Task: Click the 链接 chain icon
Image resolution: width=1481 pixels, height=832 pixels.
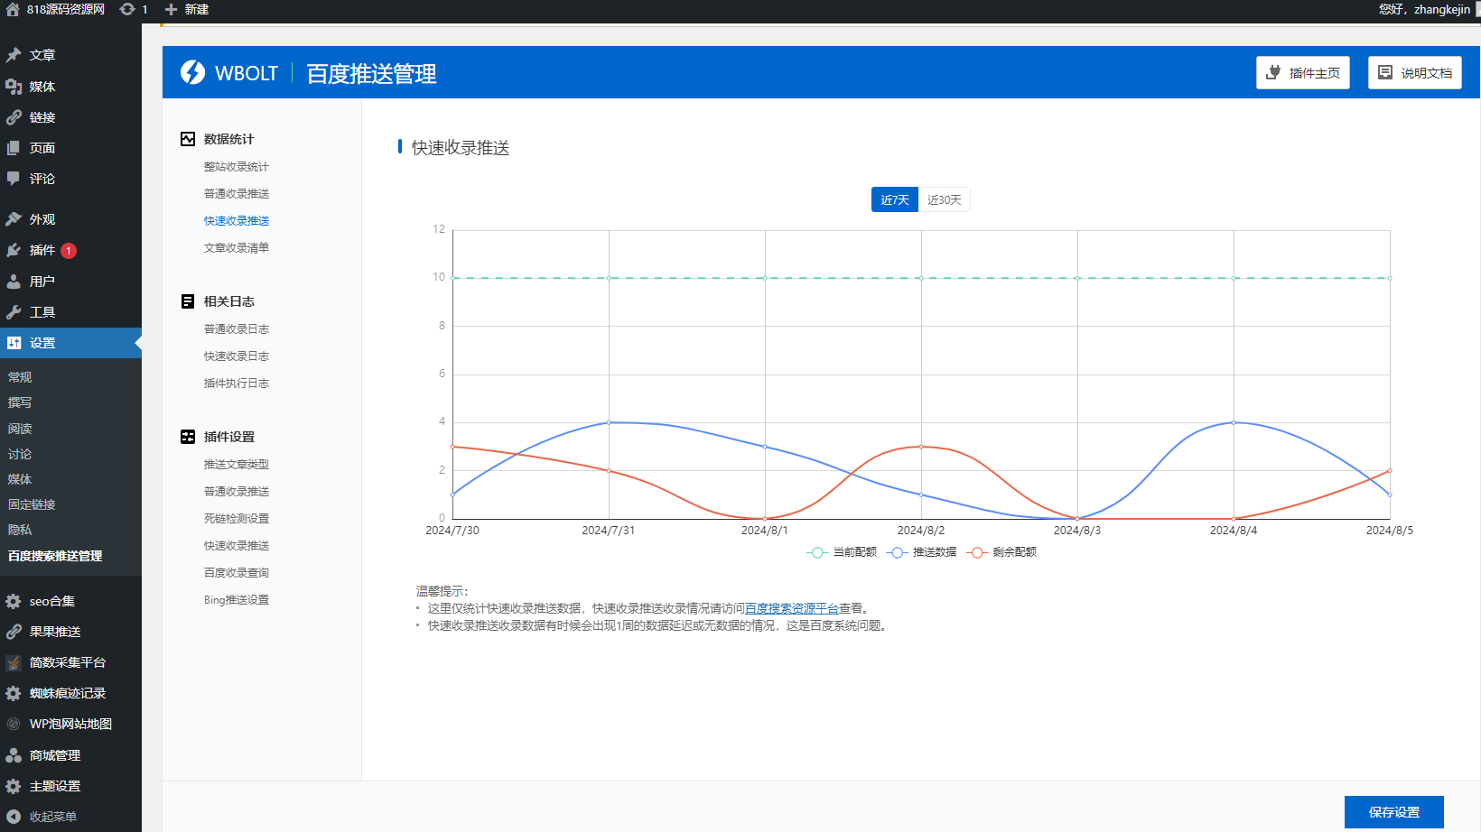Action: (x=14, y=117)
